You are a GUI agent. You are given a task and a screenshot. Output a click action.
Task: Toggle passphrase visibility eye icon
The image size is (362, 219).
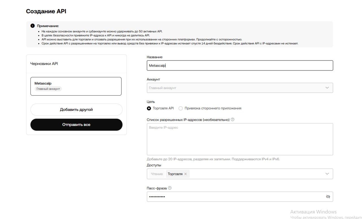click(328, 197)
